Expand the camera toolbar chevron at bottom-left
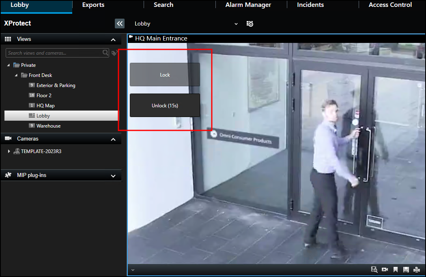Image resolution: width=426 pixels, height=277 pixels. 133,270
